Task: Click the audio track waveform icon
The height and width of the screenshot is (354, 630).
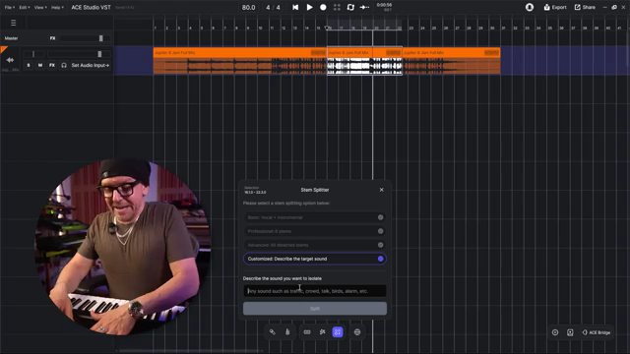Action: [10, 60]
